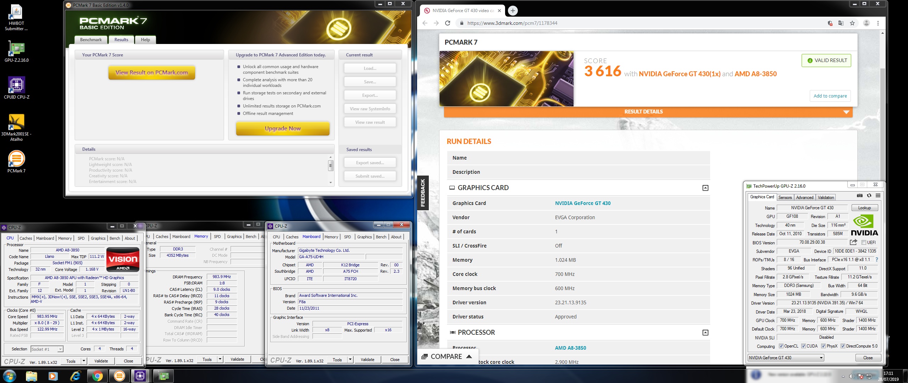This screenshot has width=908, height=383.
Task: Switch to the Benchmark tab in PCMark 7
Action: tap(91, 40)
